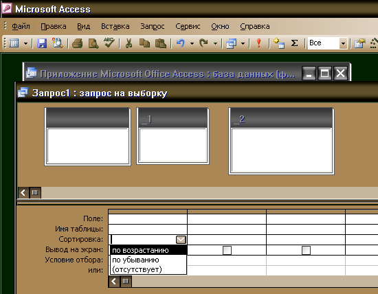Click the 'Сортировка:' row label
The image size is (378, 294).
[x=81, y=239]
